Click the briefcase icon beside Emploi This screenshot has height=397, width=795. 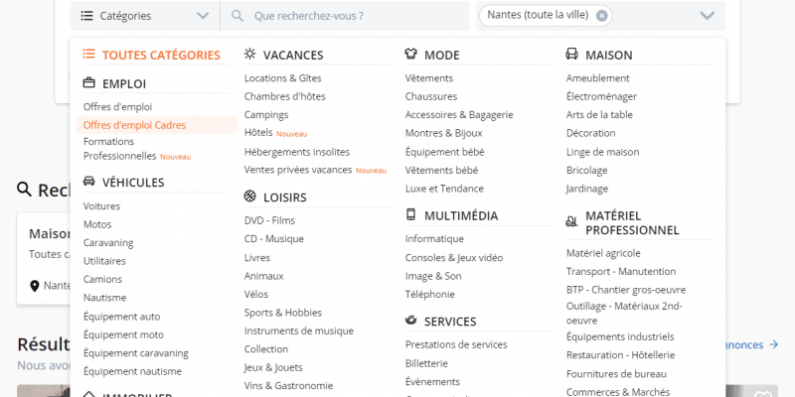tap(89, 83)
